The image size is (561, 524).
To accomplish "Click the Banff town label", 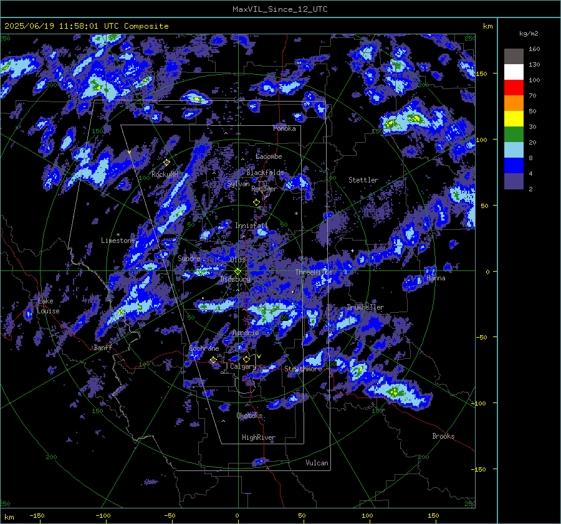I will tap(103, 347).
